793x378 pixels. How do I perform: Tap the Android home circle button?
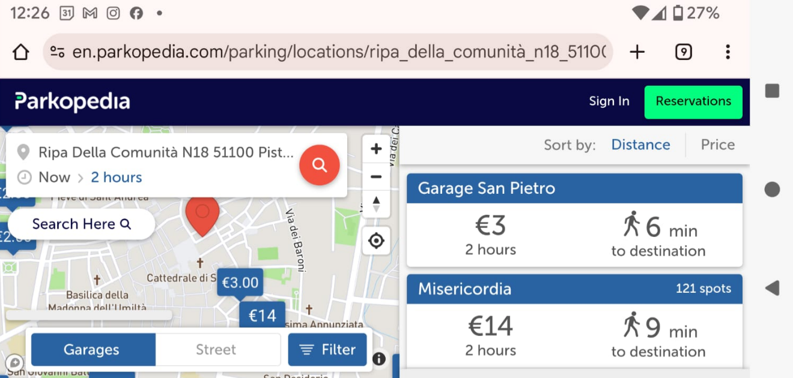pos(772,190)
